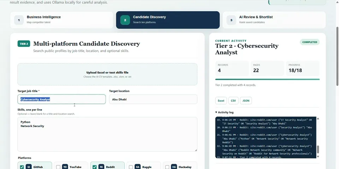
Task: Click log entry 19 timestamped 9:06:24 PM
Action: (x=264, y=122)
